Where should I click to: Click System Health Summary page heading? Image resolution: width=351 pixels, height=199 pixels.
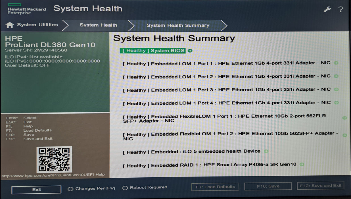(174, 38)
